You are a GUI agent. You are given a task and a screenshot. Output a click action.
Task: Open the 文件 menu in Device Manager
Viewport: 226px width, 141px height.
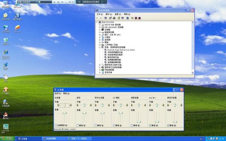99,14
